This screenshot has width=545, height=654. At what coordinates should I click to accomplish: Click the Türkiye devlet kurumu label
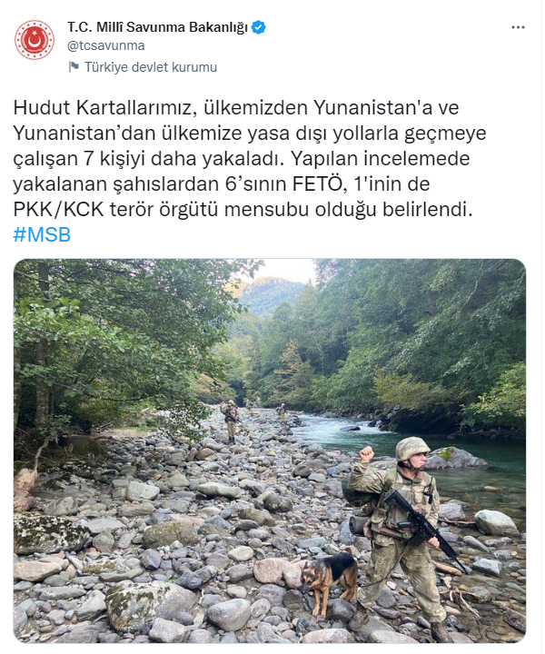tap(151, 67)
